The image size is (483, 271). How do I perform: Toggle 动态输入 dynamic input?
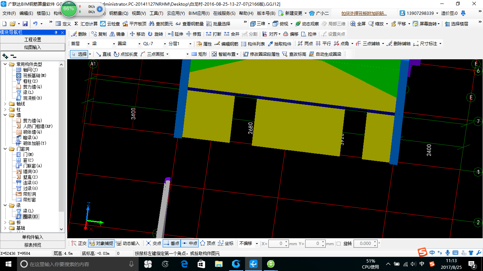tap(128, 243)
